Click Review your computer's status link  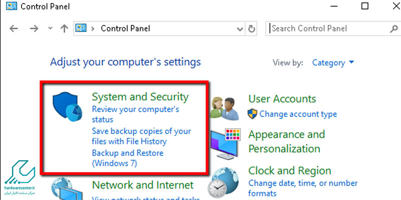(135, 114)
